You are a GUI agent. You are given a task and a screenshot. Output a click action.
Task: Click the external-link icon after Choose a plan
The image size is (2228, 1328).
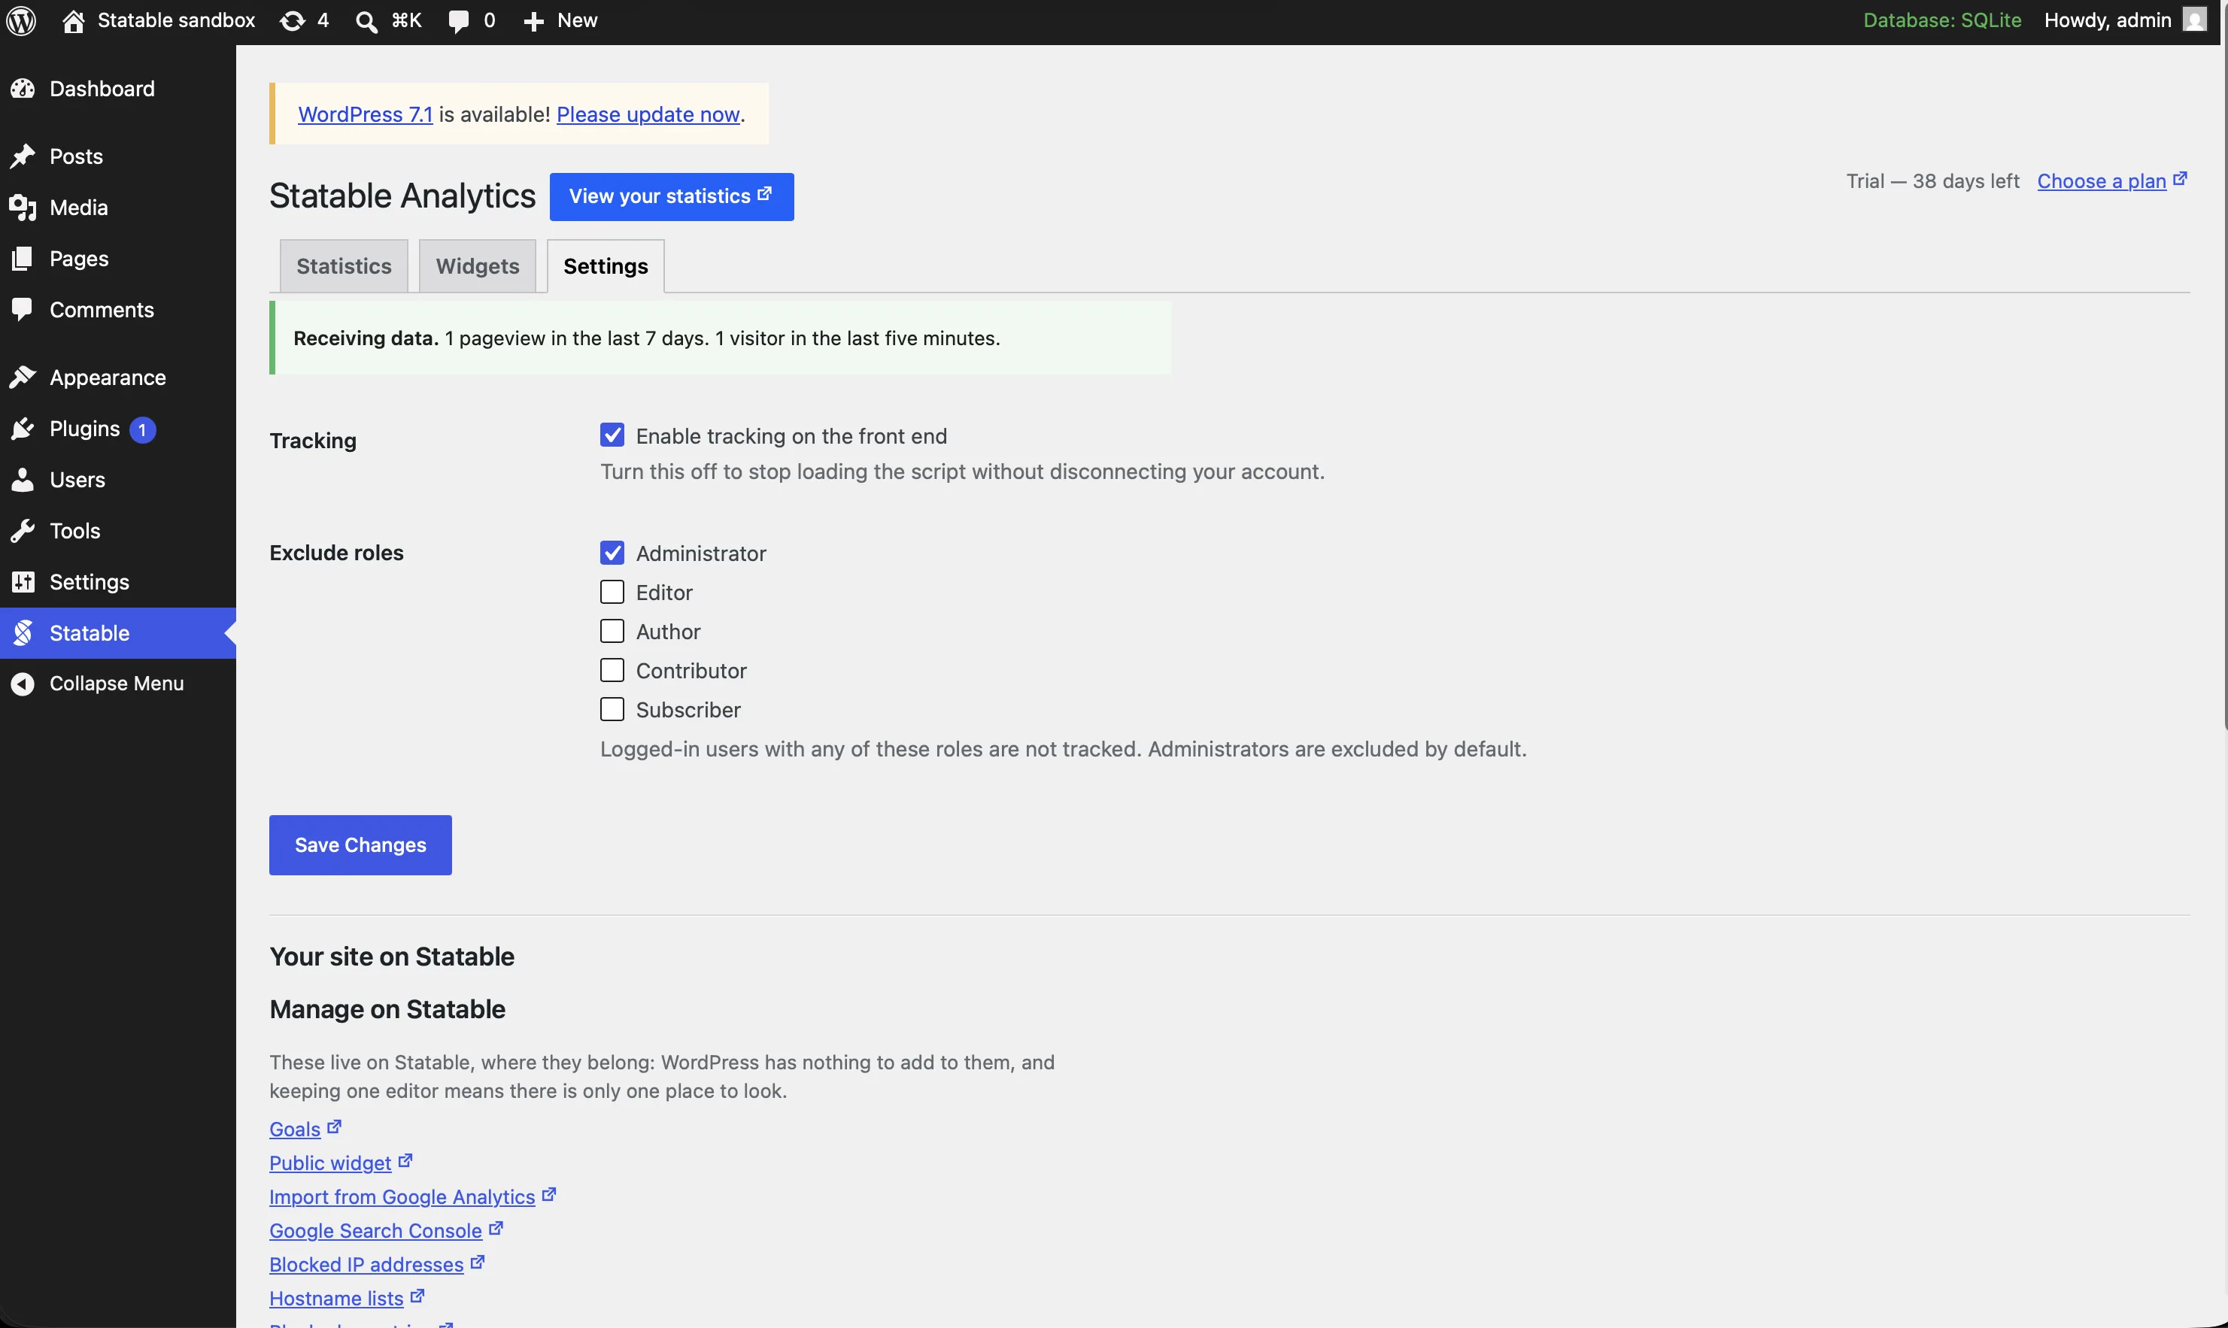(x=2180, y=179)
